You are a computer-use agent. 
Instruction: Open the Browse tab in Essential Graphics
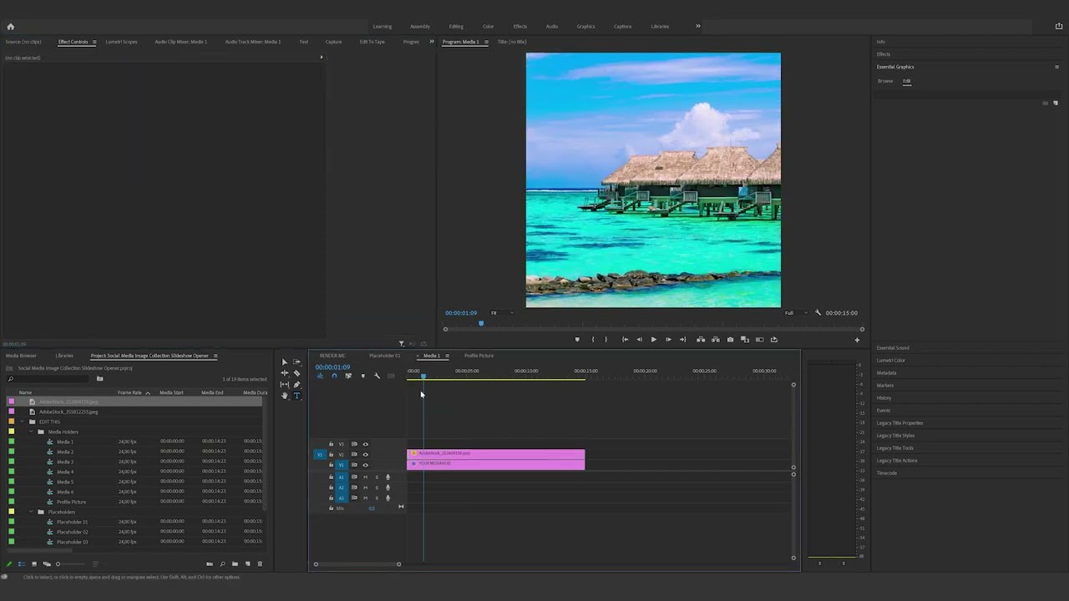(x=885, y=81)
